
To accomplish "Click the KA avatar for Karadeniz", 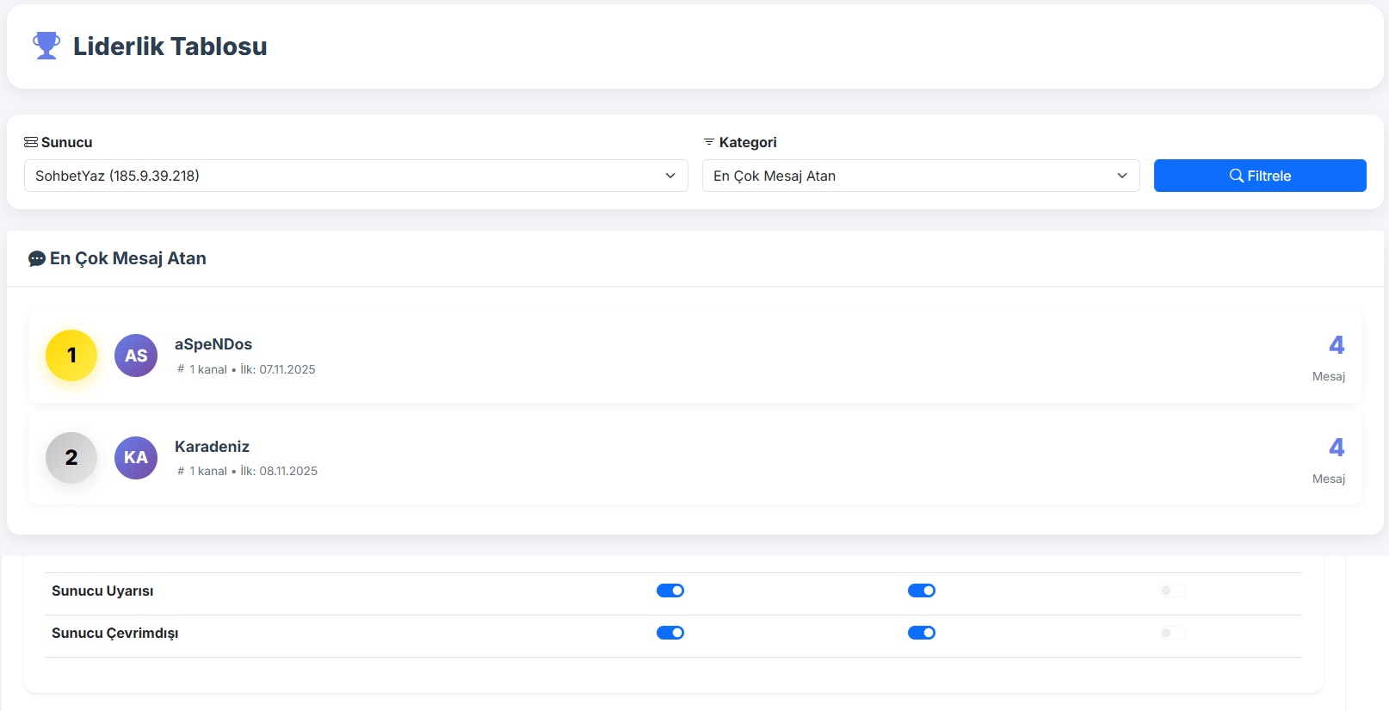I will click(x=136, y=458).
